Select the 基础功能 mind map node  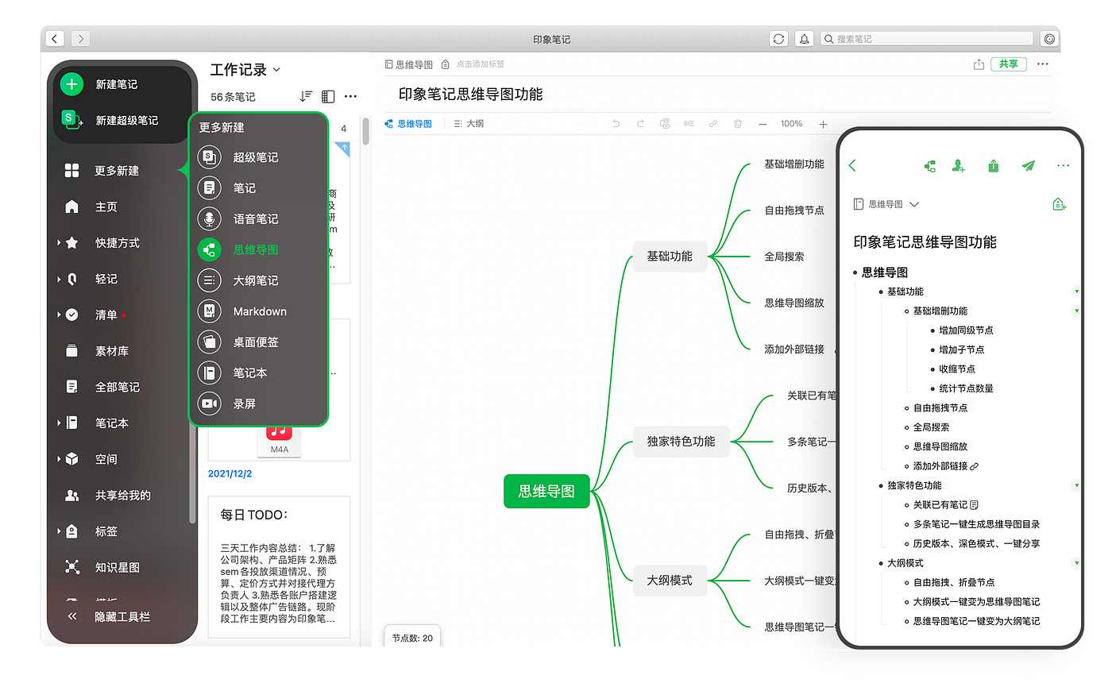click(670, 257)
